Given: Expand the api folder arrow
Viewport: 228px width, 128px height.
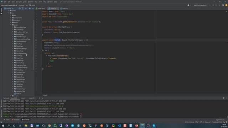Looking at the screenshot, I should (10, 15).
